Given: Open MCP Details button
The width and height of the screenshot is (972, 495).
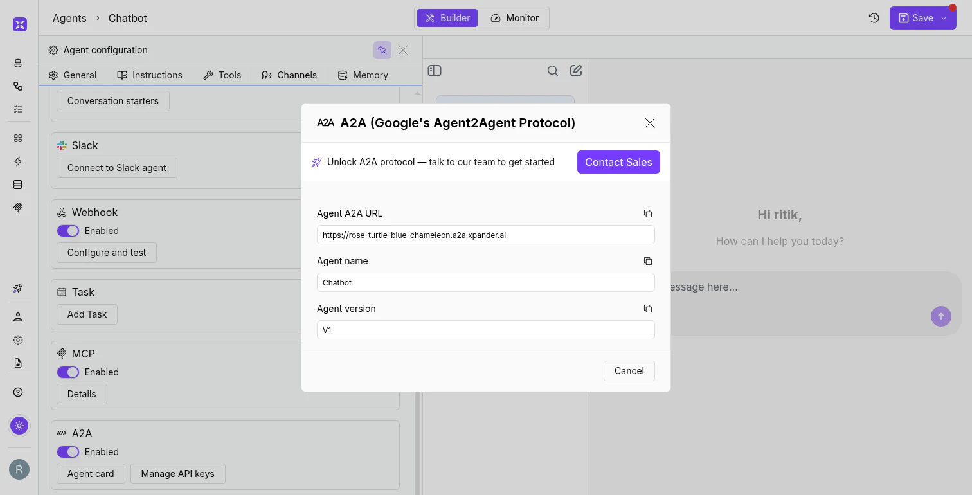Looking at the screenshot, I should tap(82, 394).
